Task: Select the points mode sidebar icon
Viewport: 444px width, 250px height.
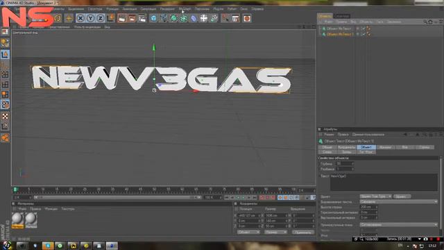Action: [x=5, y=74]
